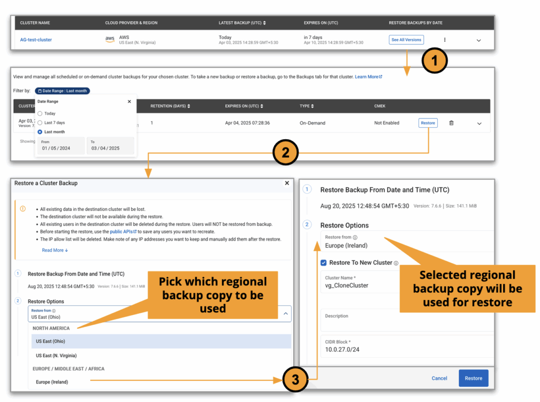Expand Read More in the warning box
Image resolution: width=540 pixels, height=402 pixels.
pos(55,250)
